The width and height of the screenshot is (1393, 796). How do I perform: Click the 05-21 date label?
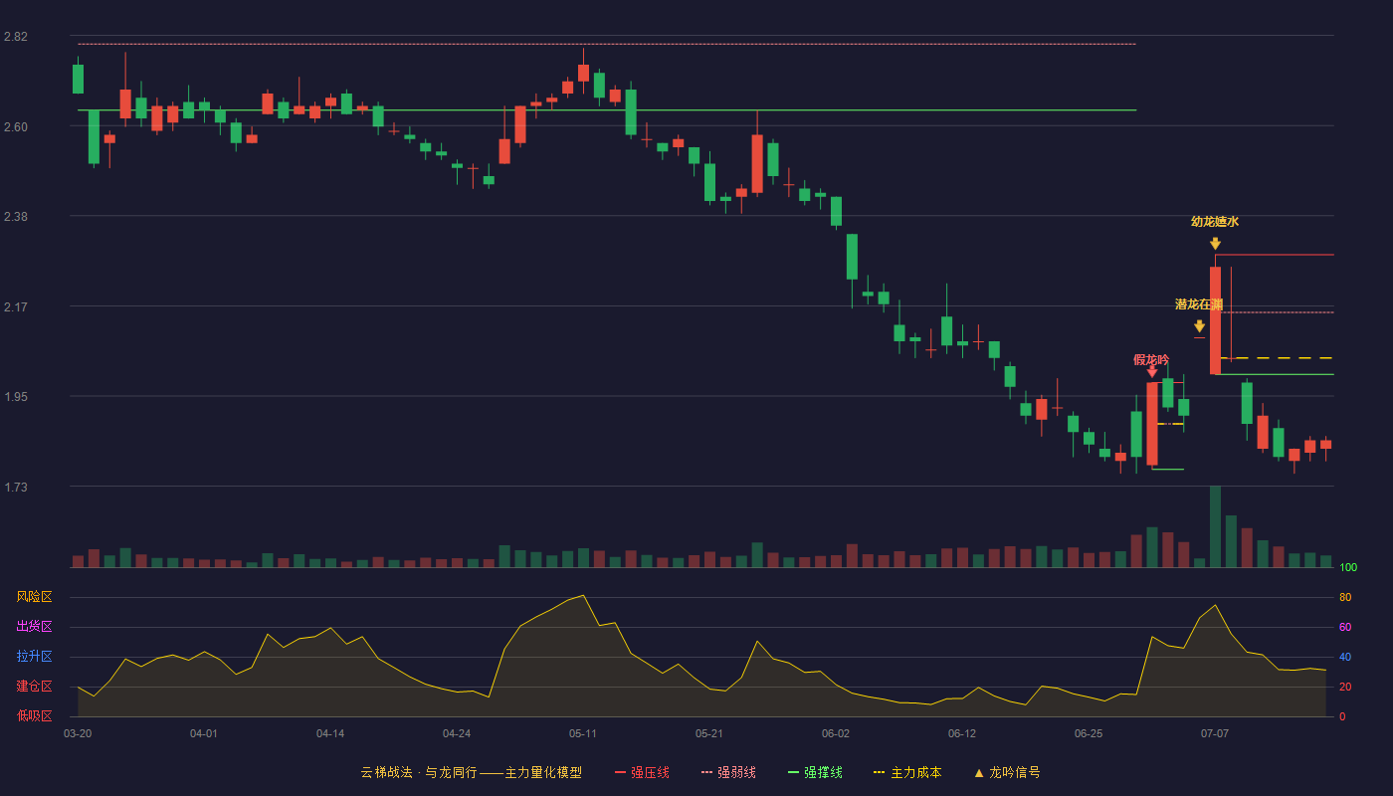click(709, 733)
